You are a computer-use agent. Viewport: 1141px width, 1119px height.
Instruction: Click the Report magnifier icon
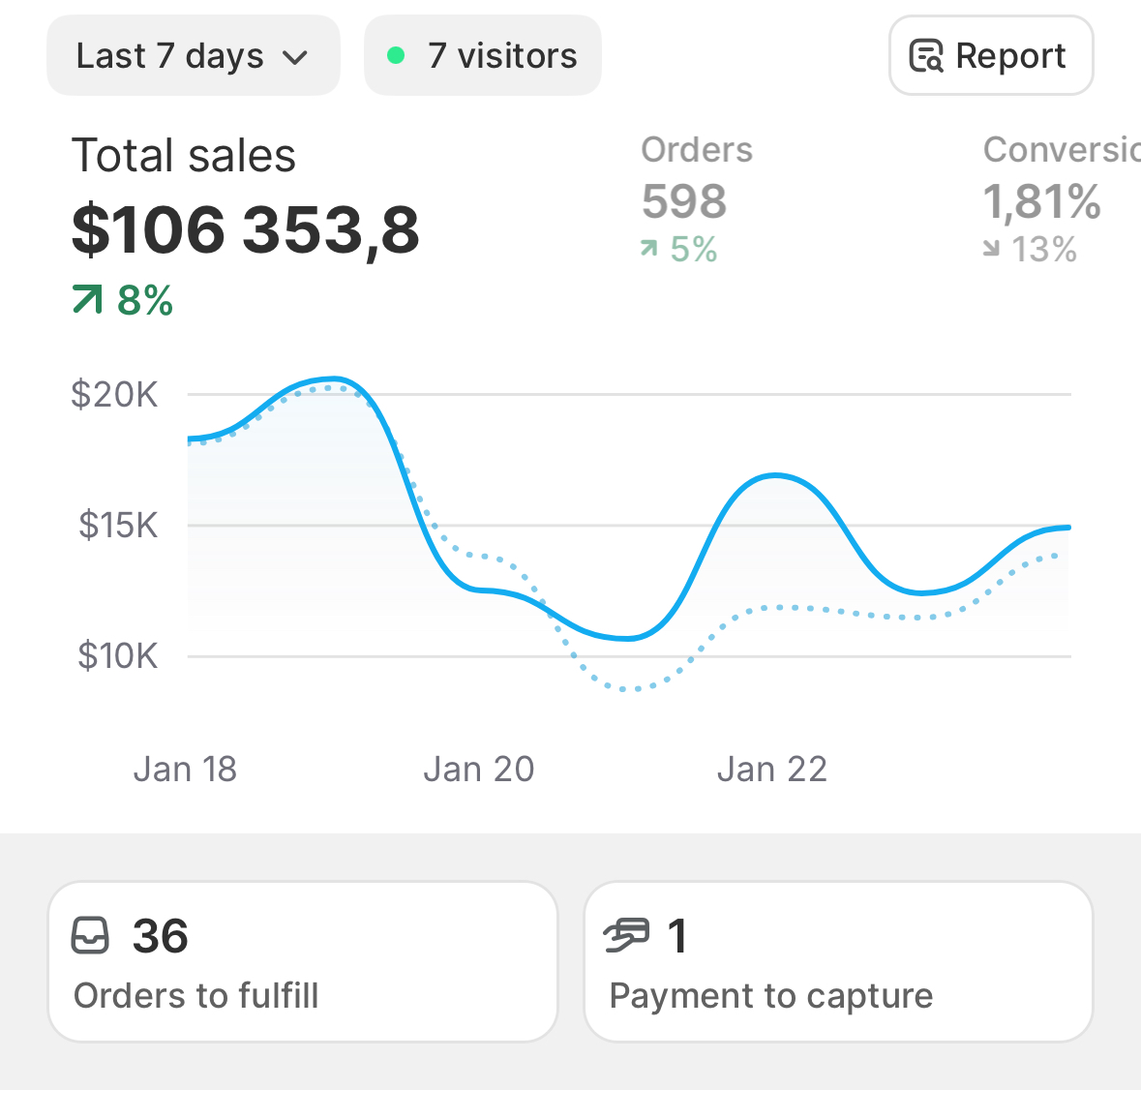(x=925, y=57)
